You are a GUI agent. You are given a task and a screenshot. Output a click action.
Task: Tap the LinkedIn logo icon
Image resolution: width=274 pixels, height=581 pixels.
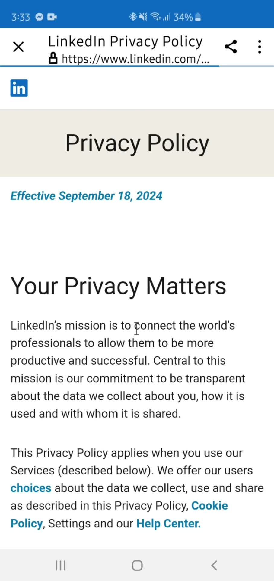(19, 88)
